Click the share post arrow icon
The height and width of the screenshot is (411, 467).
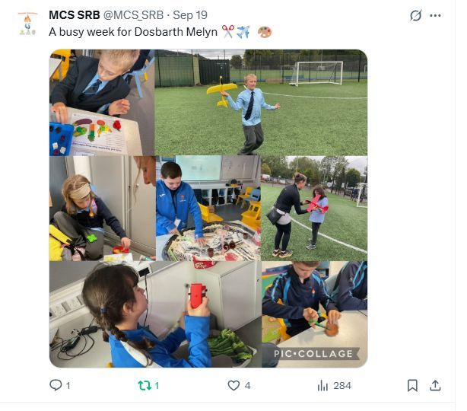[x=435, y=385]
